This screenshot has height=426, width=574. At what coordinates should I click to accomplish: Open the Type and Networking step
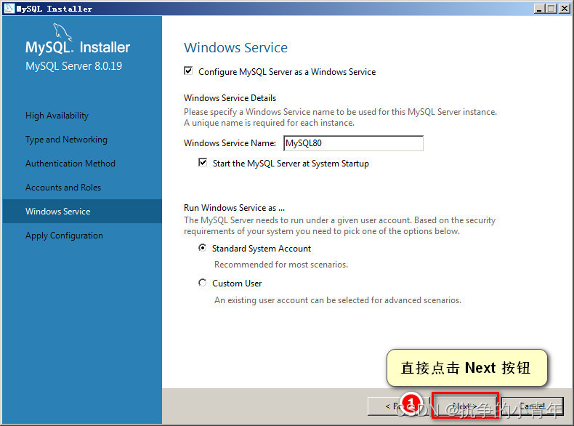[66, 140]
